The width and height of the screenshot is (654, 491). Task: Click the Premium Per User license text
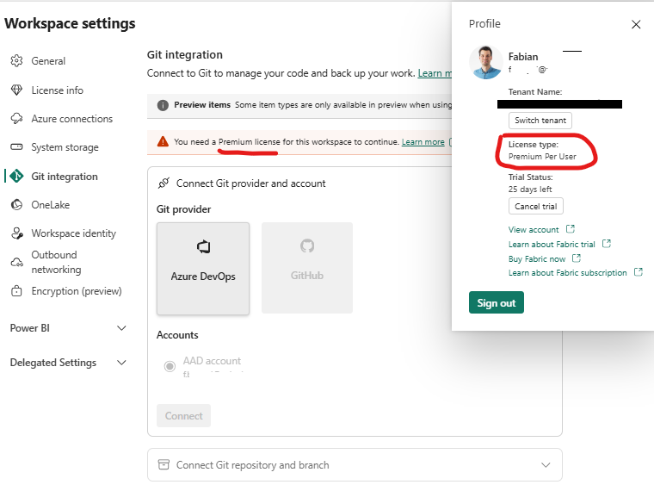[542, 157]
